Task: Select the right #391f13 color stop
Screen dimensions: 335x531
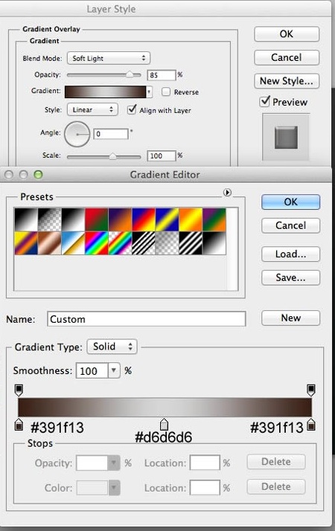Action: [x=311, y=425]
